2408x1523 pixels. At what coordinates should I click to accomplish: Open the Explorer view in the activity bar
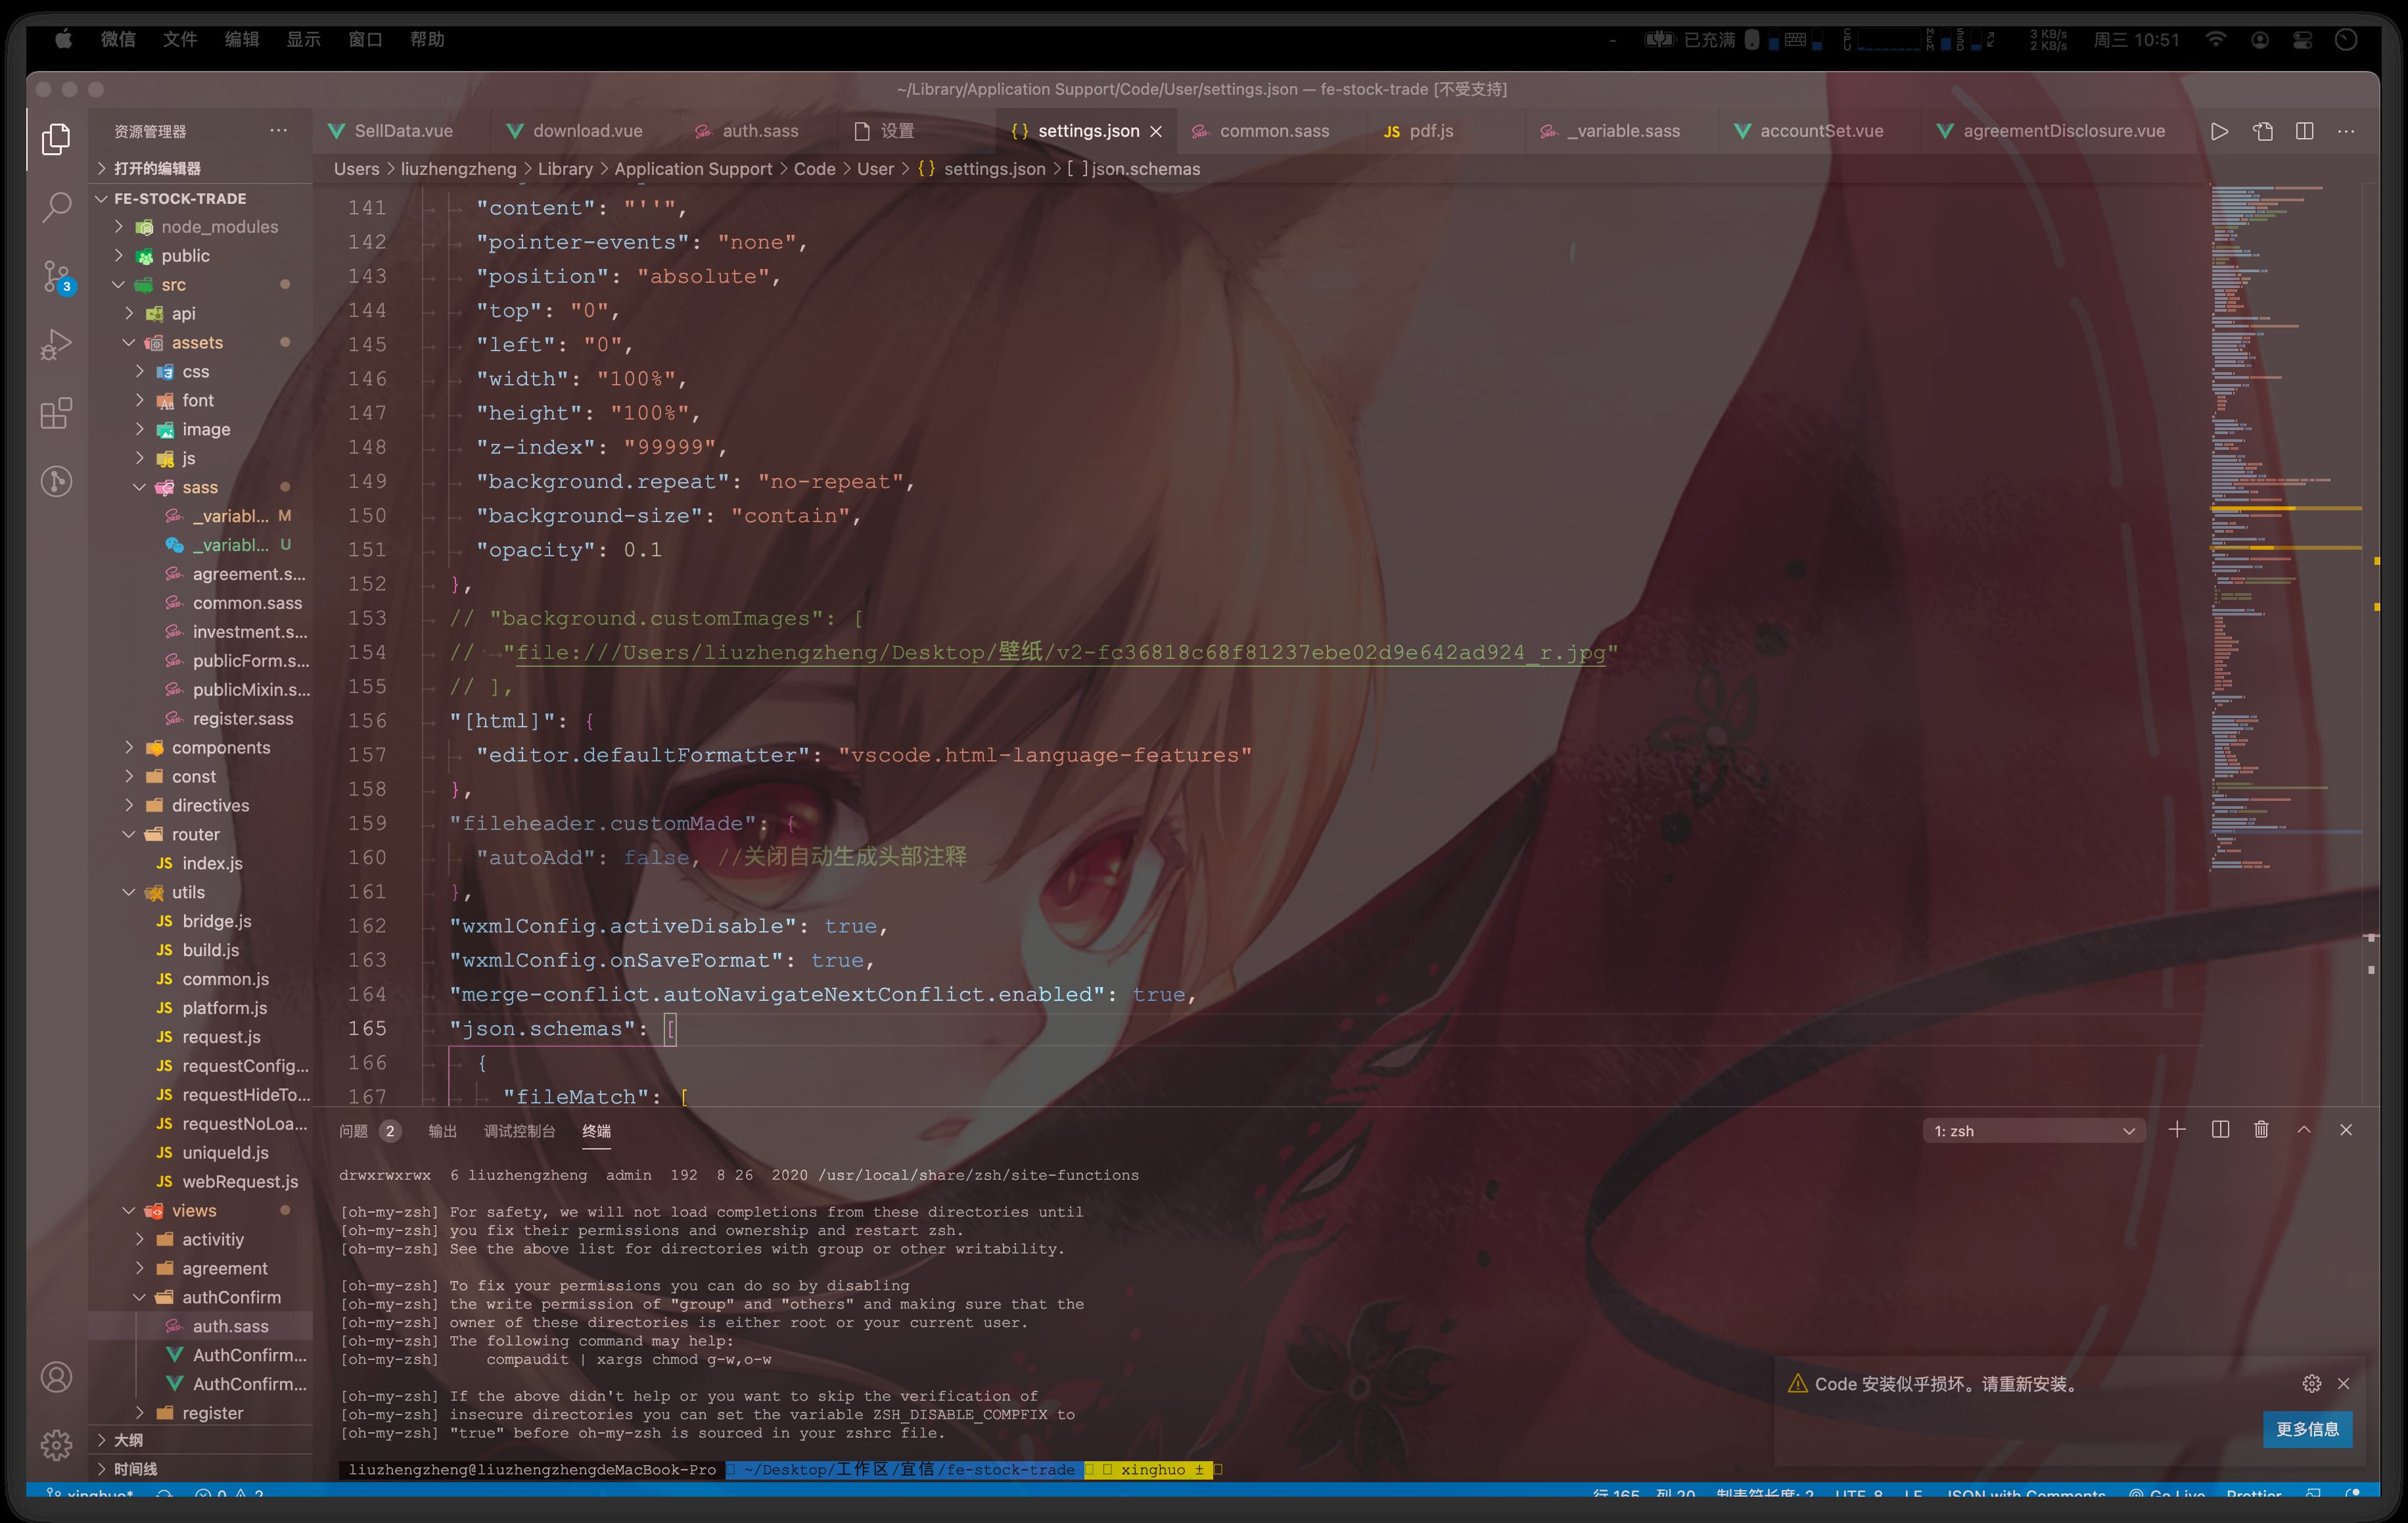coord(55,139)
